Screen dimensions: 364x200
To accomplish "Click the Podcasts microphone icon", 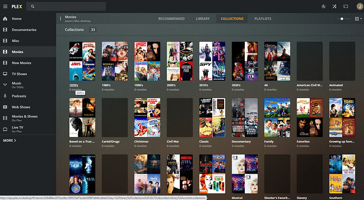I will [5, 96].
